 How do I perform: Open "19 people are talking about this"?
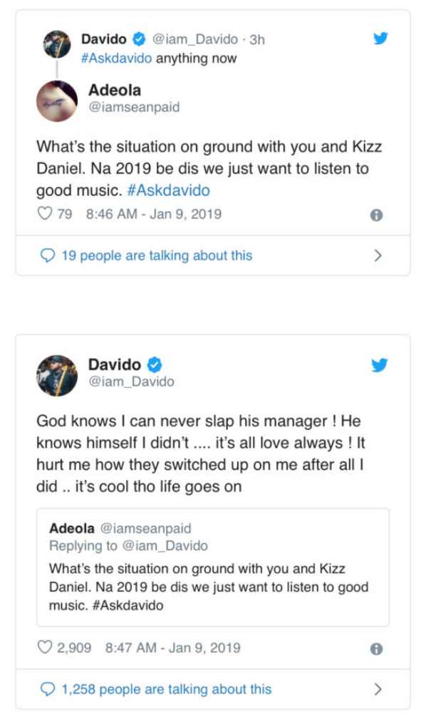point(157,255)
